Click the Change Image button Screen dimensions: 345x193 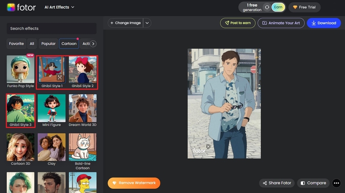[x=125, y=23]
